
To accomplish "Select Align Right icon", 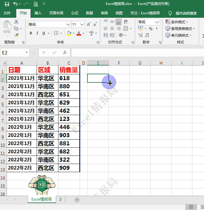I will click(x=119, y=29).
